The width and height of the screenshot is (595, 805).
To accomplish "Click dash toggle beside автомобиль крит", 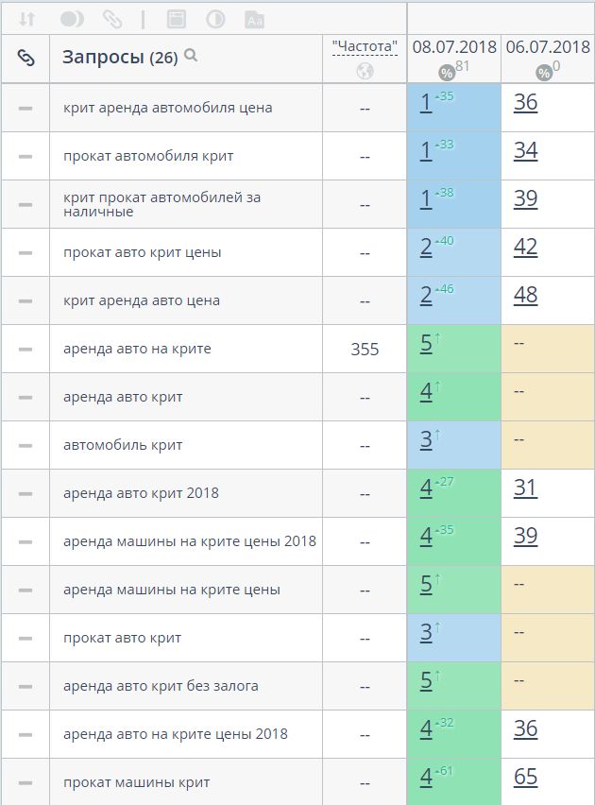I will point(25,446).
